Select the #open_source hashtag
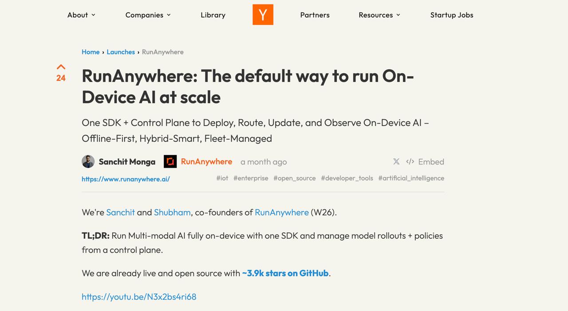Screen dimensions: 568x311 (x=295, y=178)
